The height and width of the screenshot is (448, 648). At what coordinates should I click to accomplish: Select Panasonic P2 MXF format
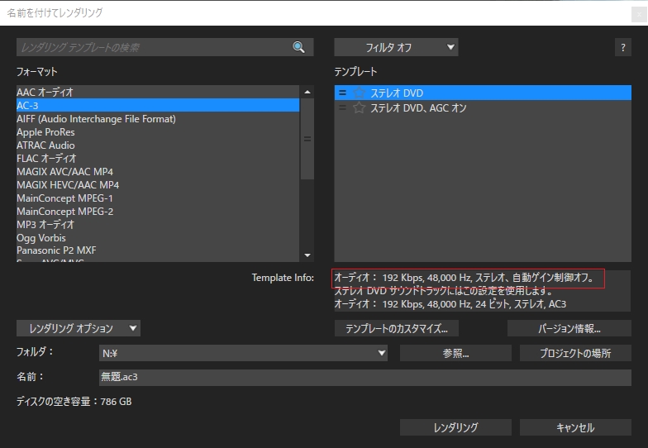[x=157, y=250]
